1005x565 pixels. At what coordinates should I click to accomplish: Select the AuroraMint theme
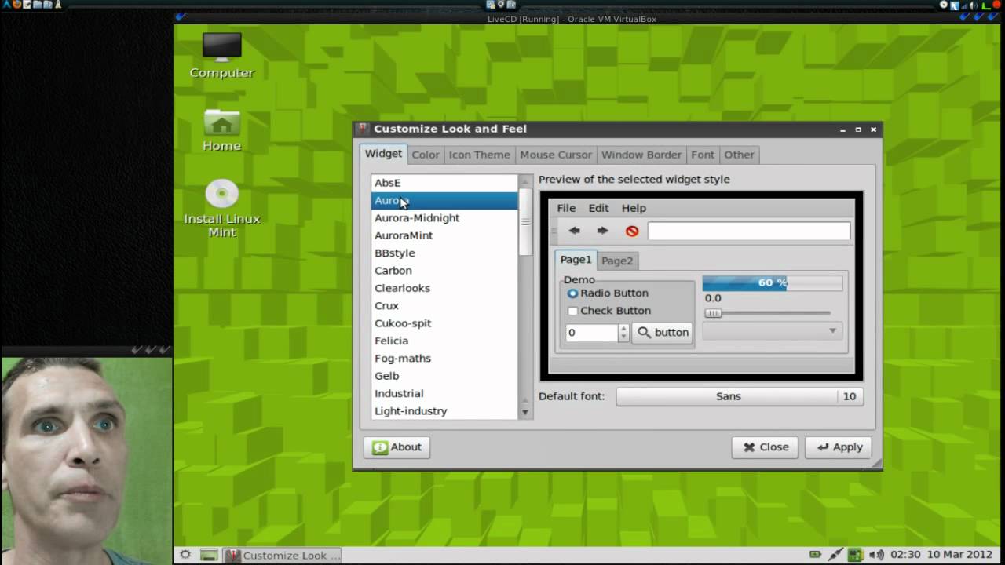[444, 235]
